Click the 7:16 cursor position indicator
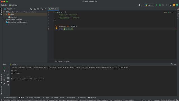The height and width of the screenshot is (101, 179). (x=142, y=100)
